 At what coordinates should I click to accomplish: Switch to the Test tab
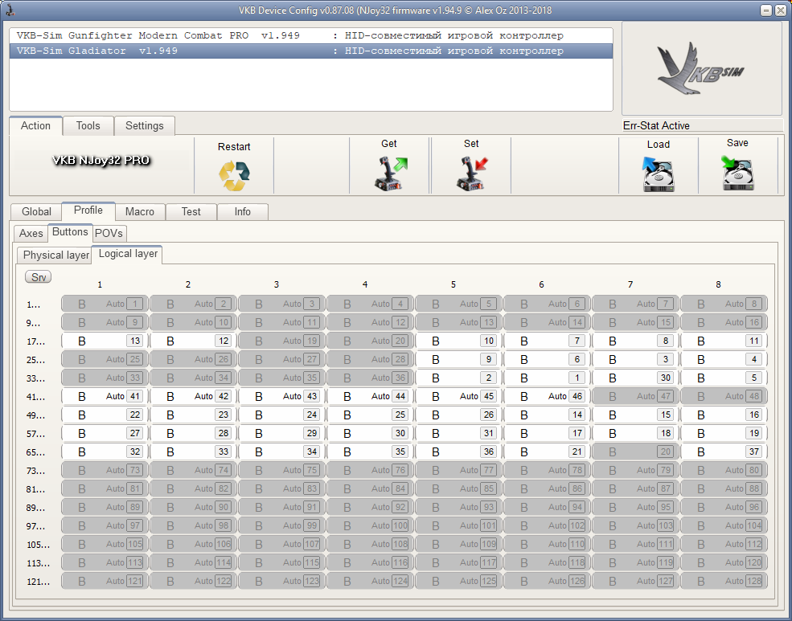click(191, 211)
